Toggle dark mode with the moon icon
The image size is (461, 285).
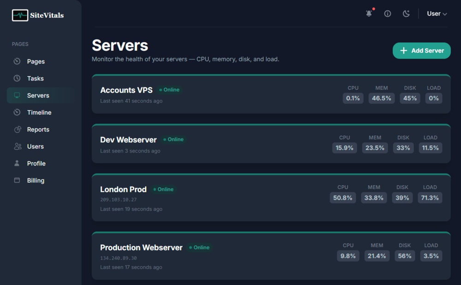406,13
